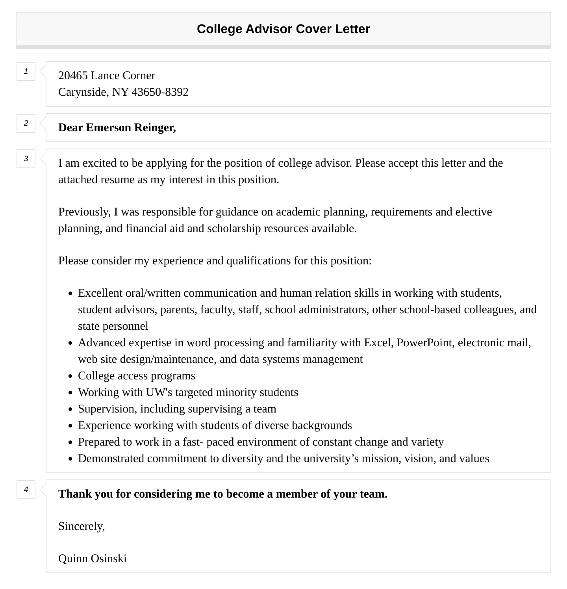Click the section number 1 marker
Viewport: 567px width, 589px height.
click(26, 71)
